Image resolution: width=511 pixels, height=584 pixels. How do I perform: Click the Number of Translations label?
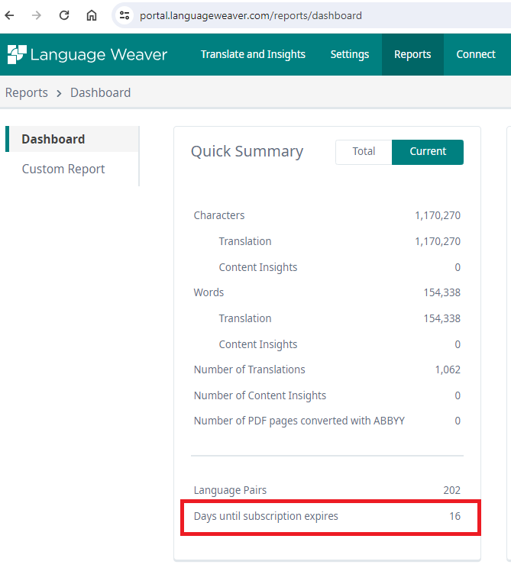[x=249, y=369]
